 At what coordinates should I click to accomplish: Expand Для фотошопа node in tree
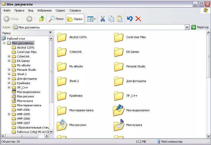(9, 79)
